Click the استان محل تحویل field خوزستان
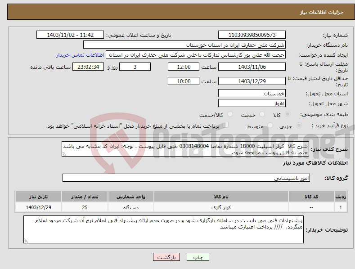Viewport: 355px width, 269px height. coord(252,93)
